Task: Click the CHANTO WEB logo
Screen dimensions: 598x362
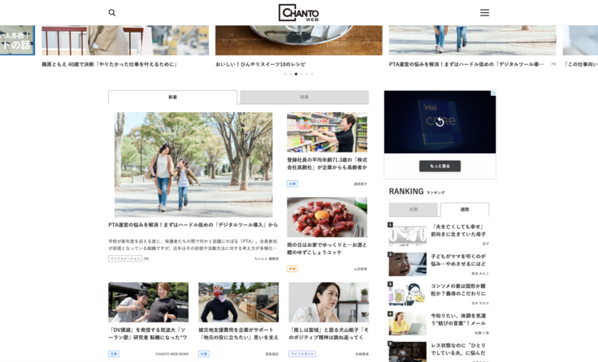Action: [298, 13]
